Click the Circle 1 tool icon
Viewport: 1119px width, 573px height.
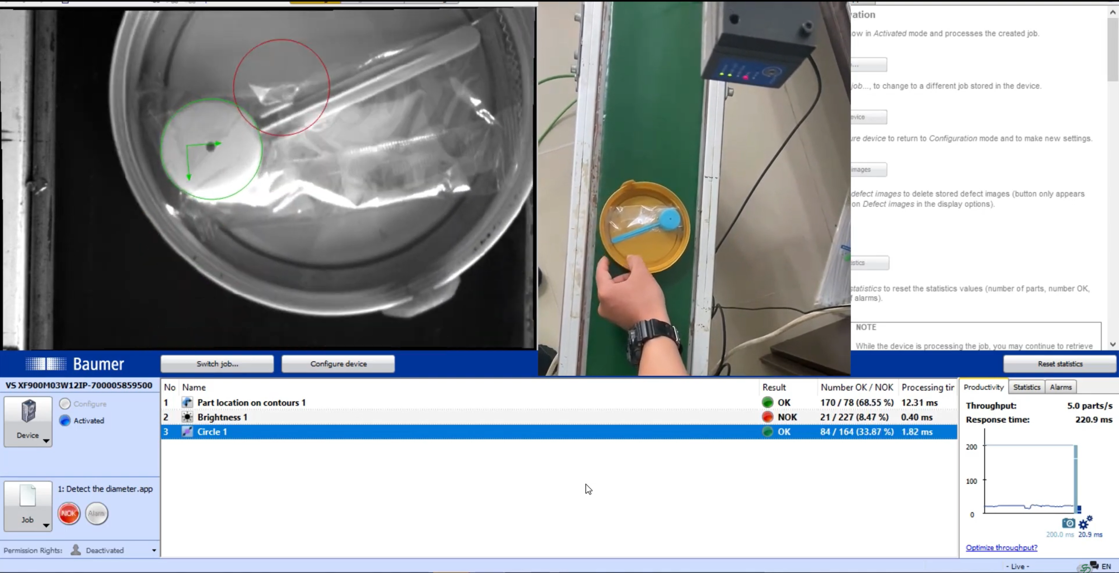[x=187, y=431]
